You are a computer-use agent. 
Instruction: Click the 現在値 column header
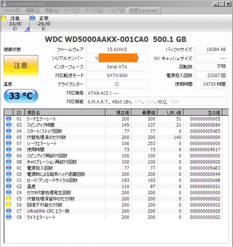(118, 112)
